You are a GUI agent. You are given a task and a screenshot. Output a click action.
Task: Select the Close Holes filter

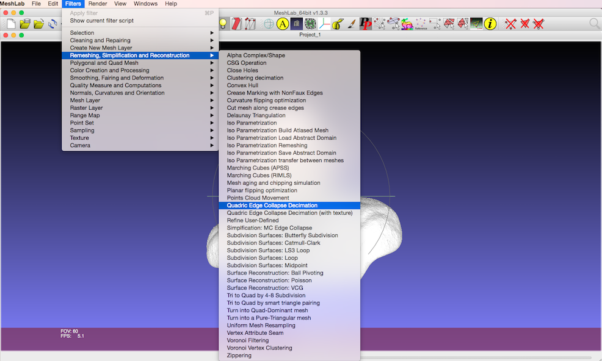(289, 70)
